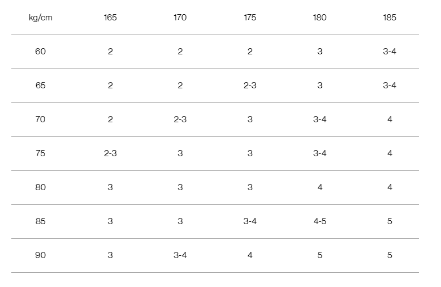Image resolution: width=441 pixels, height=287 pixels.
Task: Select size cell for 75 kg, 165 cm
Action: pos(110,153)
